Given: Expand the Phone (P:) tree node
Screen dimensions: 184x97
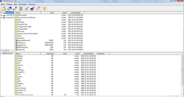Looking at the screenshot, I should pos(1,54).
